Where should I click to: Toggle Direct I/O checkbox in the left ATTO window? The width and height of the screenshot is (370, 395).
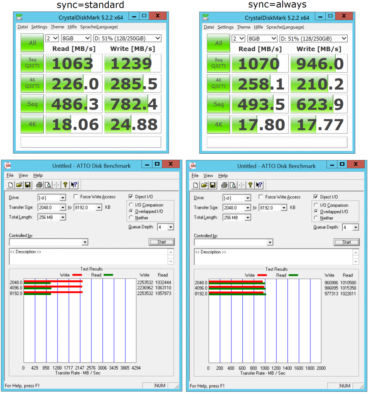pyautogui.click(x=131, y=197)
